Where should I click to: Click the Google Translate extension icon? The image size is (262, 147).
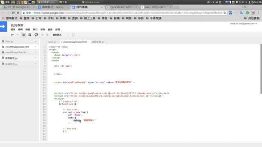(242, 13)
